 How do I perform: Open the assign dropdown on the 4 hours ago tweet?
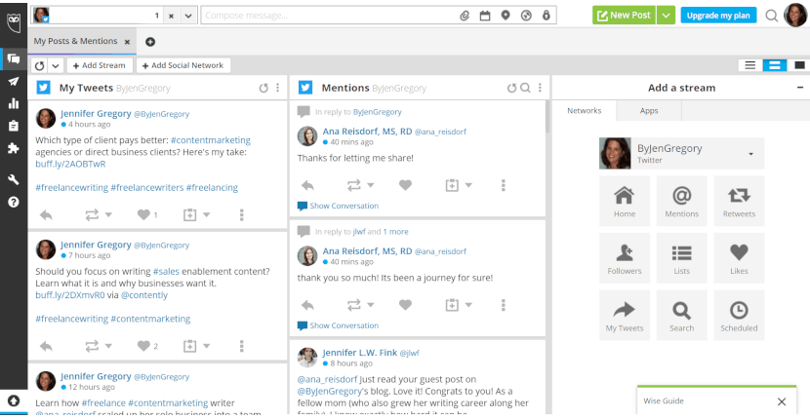(x=206, y=214)
